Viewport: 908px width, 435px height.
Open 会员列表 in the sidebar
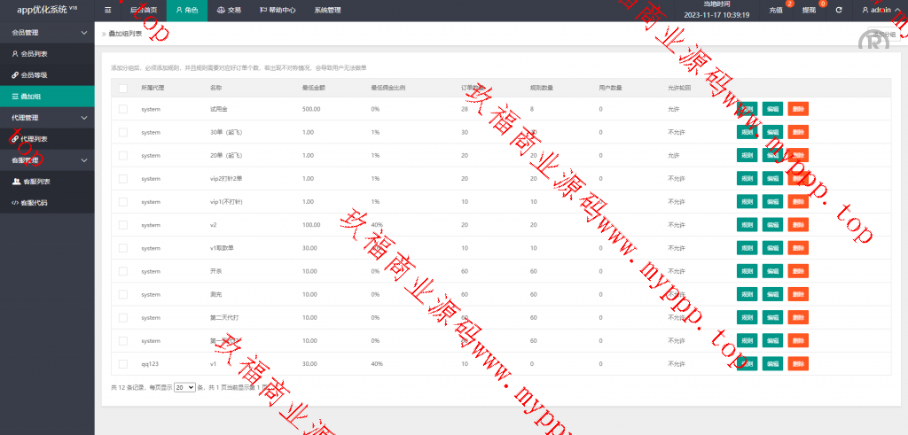tap(34, 54)
